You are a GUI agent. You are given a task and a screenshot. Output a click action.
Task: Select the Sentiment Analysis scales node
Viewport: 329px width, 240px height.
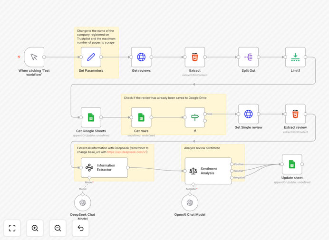click(208, 171)
